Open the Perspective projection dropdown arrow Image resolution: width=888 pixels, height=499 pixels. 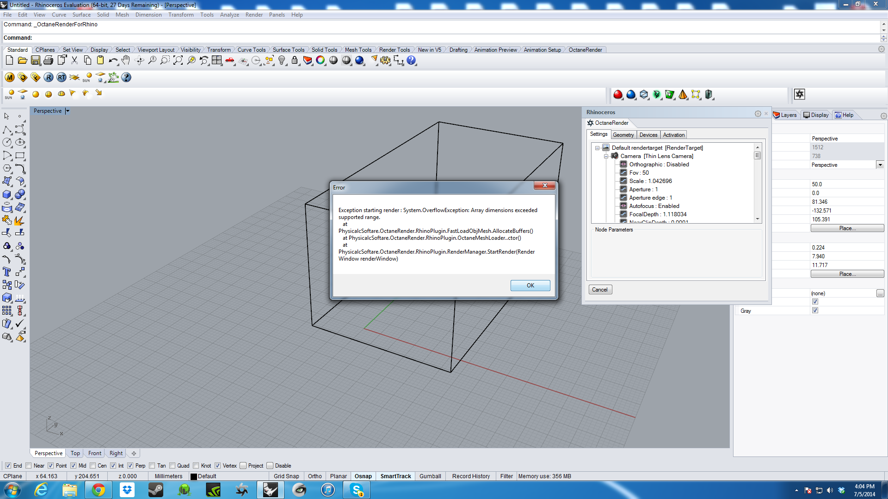click(x=880, y=165)
